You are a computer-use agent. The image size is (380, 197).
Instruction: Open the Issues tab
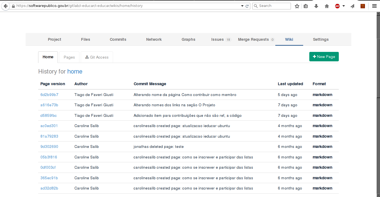221,39
